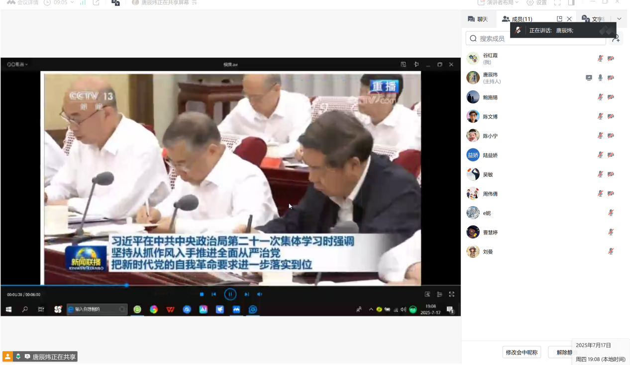
Task: Click the network signal strength icon
Action: [x=83, y=2]
